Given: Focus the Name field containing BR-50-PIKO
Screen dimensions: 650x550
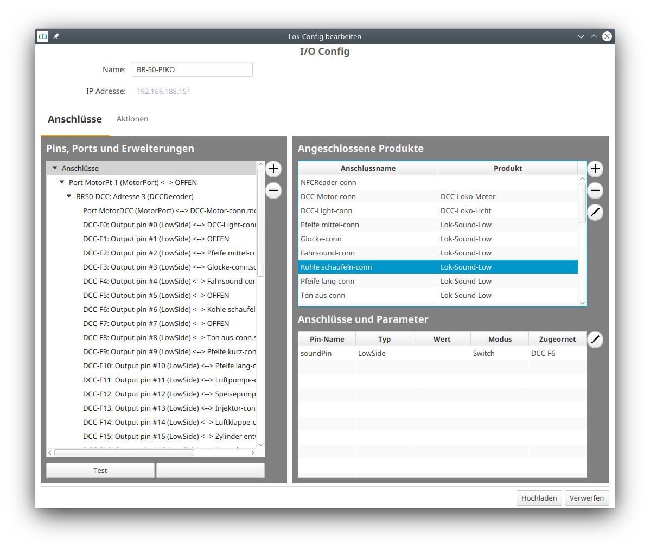Looking at the screenshot, I should 192,69.
